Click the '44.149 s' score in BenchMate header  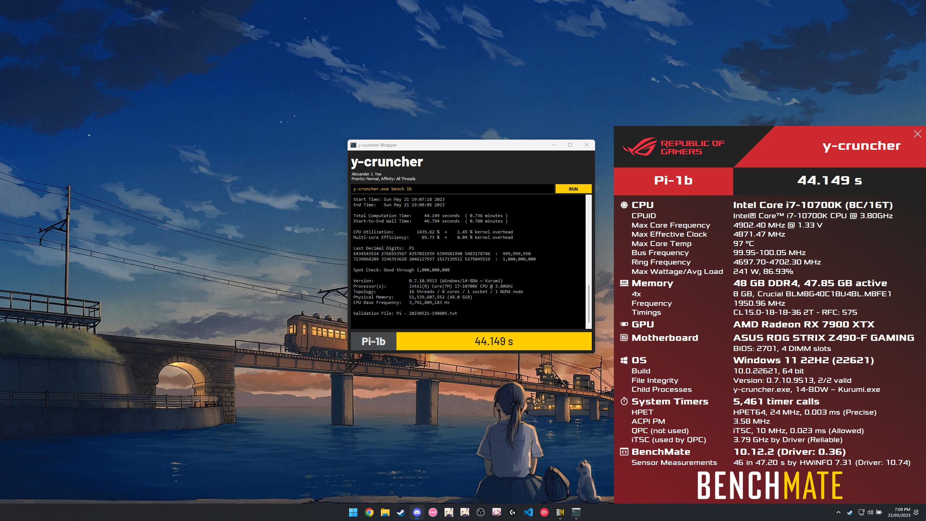tap(829, 181)
